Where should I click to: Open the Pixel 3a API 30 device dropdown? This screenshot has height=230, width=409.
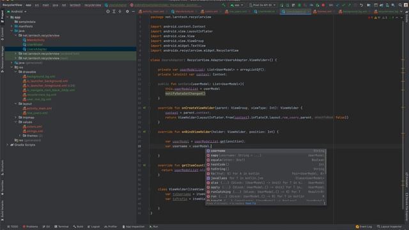point(262,5)
